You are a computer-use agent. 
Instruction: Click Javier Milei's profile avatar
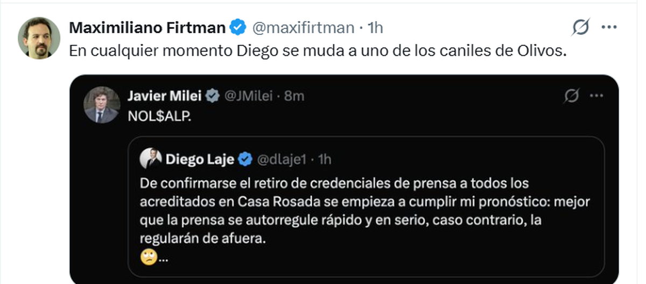pos(102,105)
